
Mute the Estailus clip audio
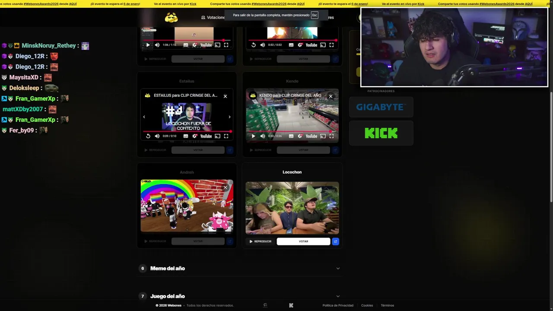(157, 136)
